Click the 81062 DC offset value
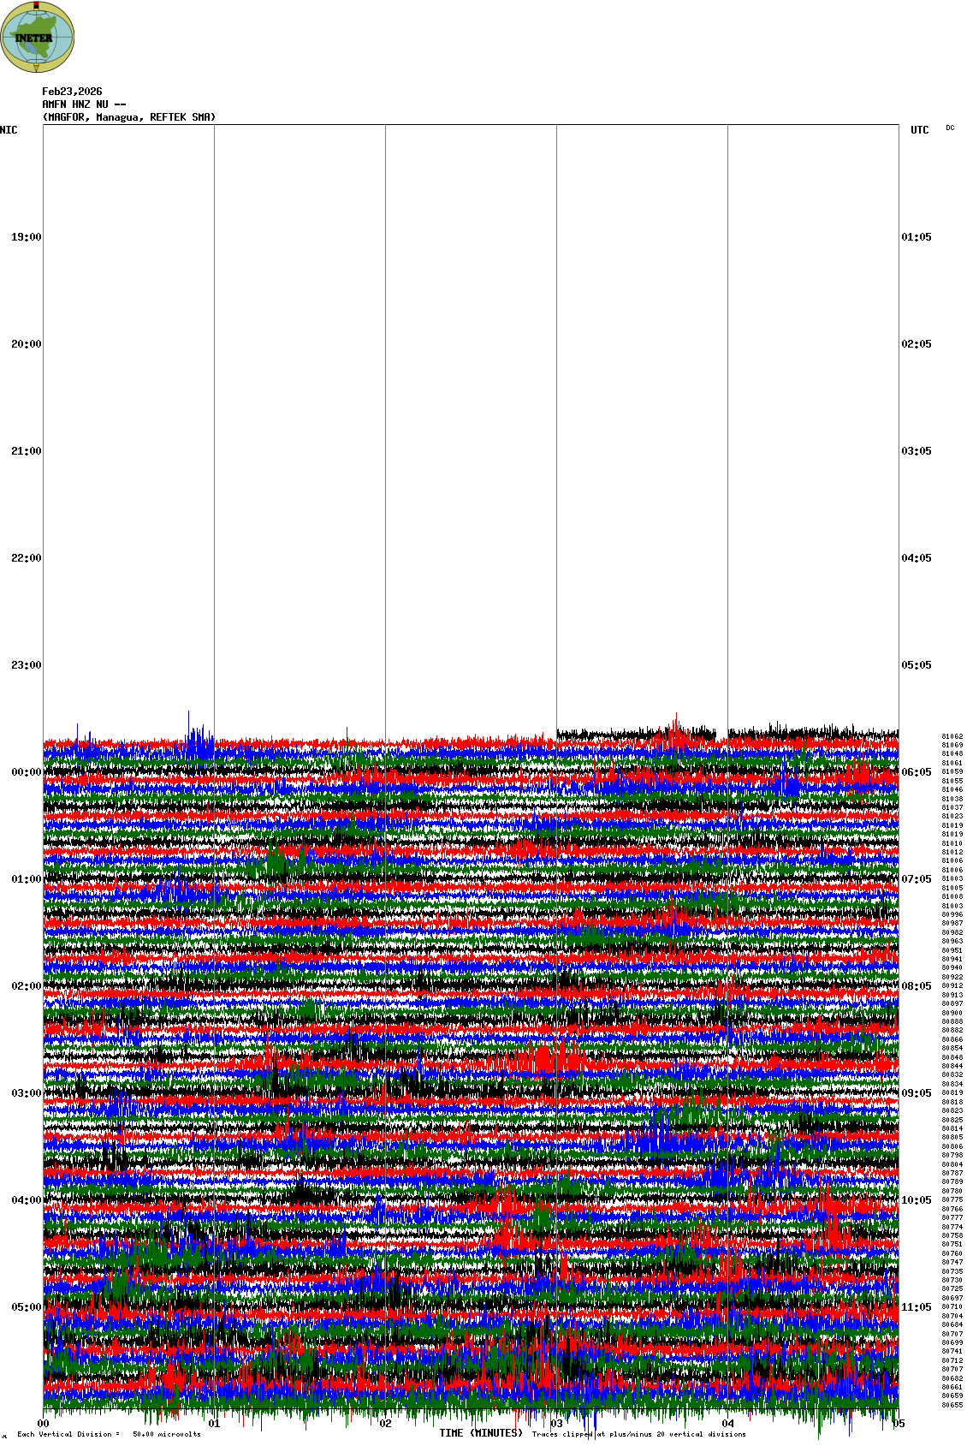 coord(952,736)
